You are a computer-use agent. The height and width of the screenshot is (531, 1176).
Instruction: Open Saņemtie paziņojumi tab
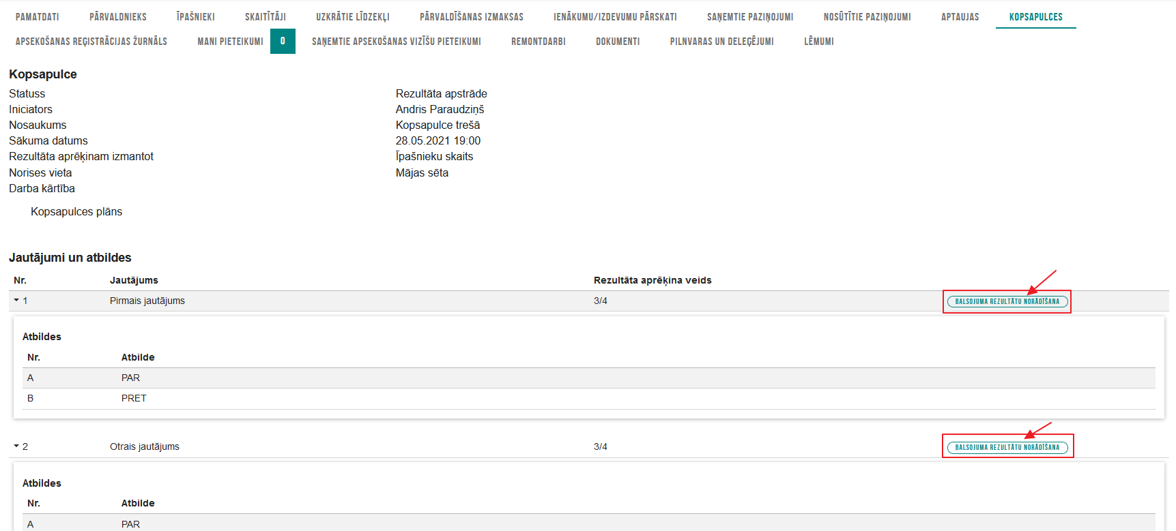coord(750,17)
